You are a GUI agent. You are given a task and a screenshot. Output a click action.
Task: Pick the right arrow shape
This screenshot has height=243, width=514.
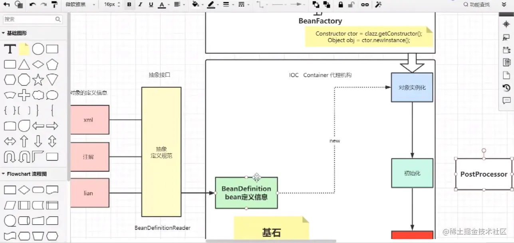(52, 126)
